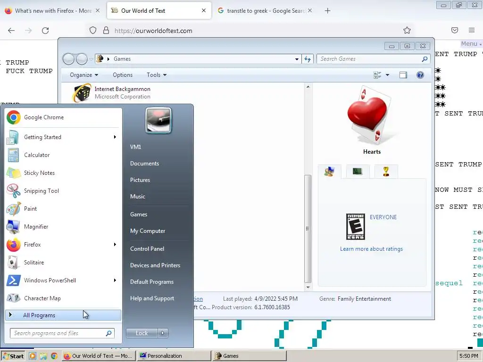This screenshot has width=483, height=362.
Task: Select the statistics trophy tab in Hearts preview
Action: (x=386, y=172)
